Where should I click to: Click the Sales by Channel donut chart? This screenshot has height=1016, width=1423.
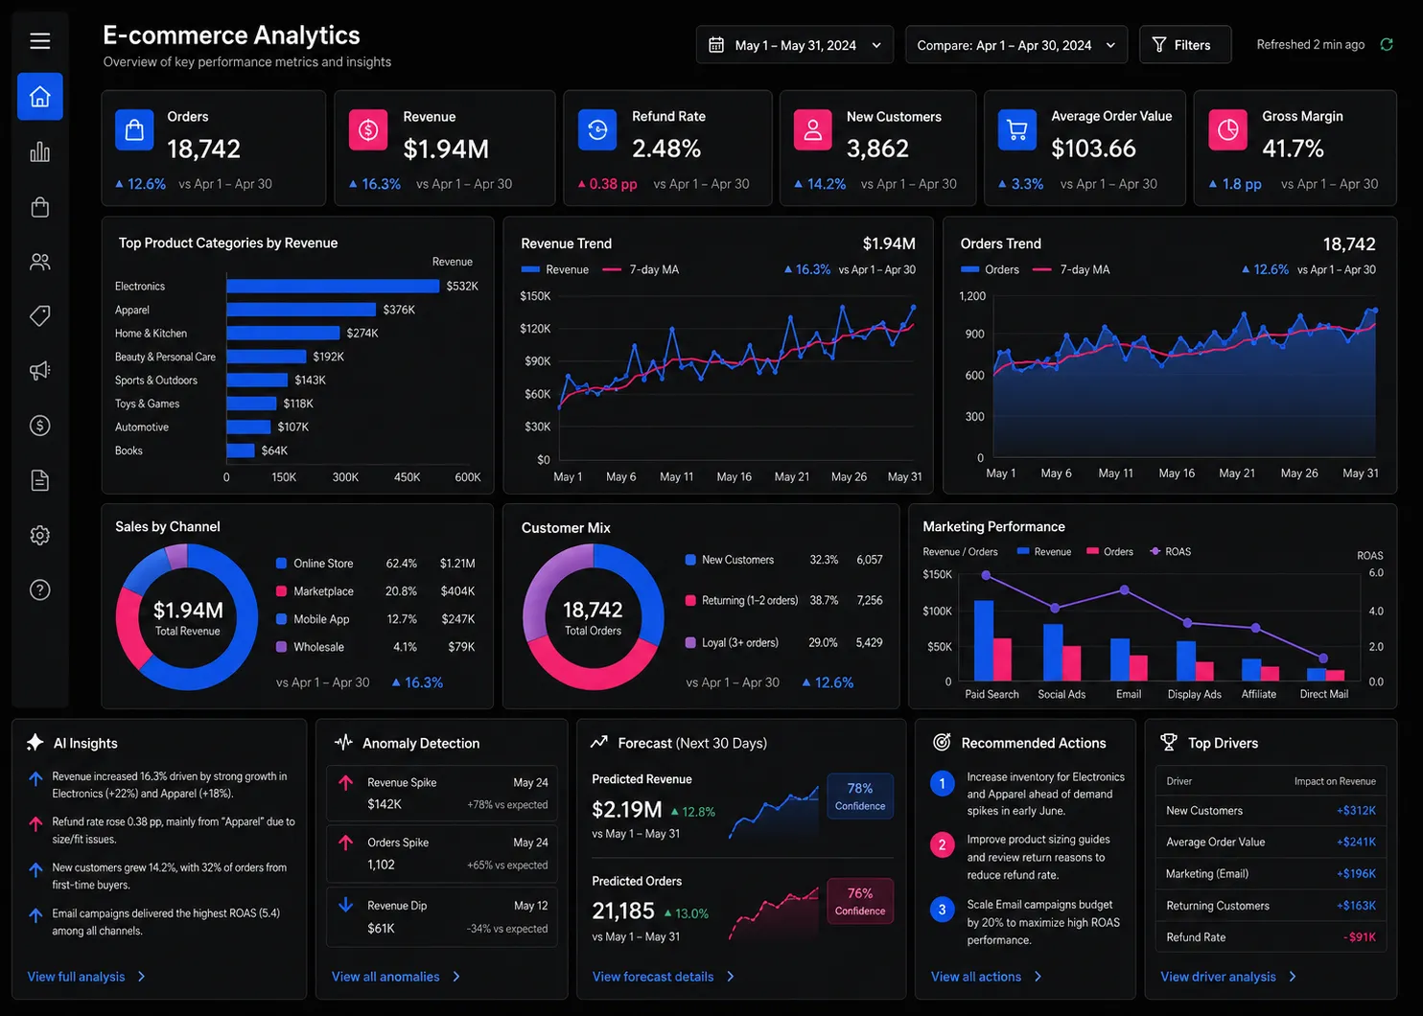point(187,617)
